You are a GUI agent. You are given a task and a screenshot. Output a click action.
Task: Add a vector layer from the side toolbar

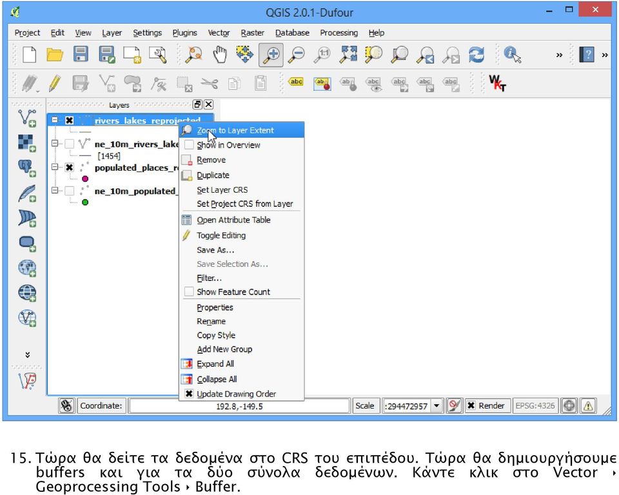(x=27, y=118)
